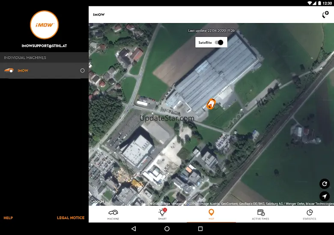Click the Individual Machines section header
The height and width of the screenshot is (235, 334).
click(x=44, y=57)
